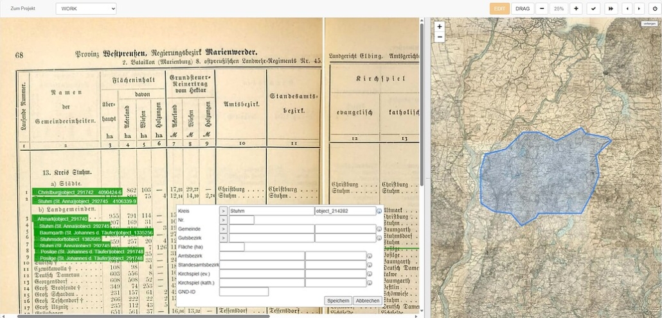Viewport: 662px width, 318px height.
Task: Click the Abbrechen button
Action: [367, 301]
